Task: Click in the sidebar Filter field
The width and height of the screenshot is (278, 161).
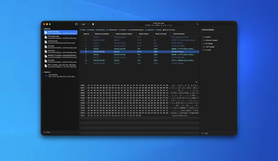Action: click(61, 132)
